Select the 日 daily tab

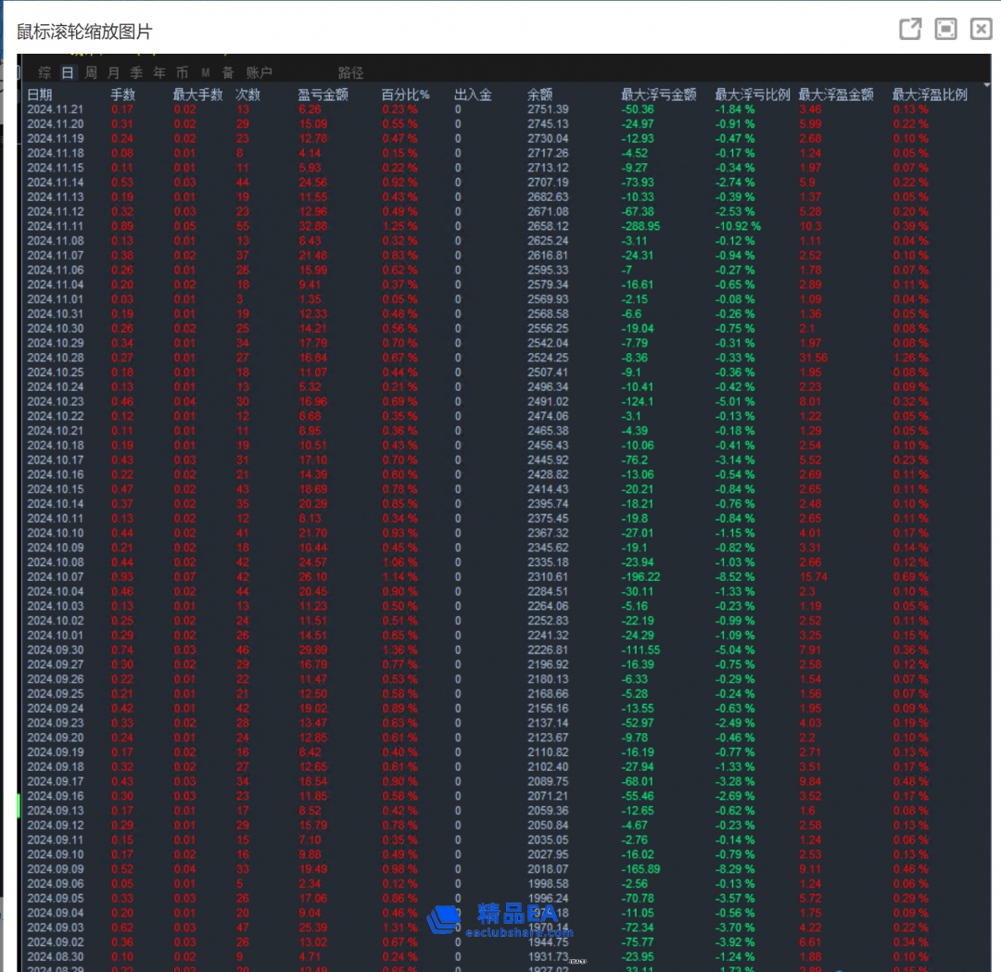point(68,72)
